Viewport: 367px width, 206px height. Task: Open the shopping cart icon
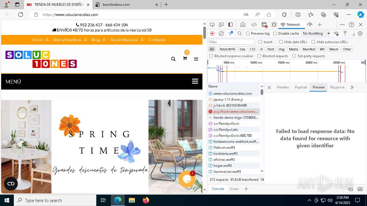(x=185, y=58)
